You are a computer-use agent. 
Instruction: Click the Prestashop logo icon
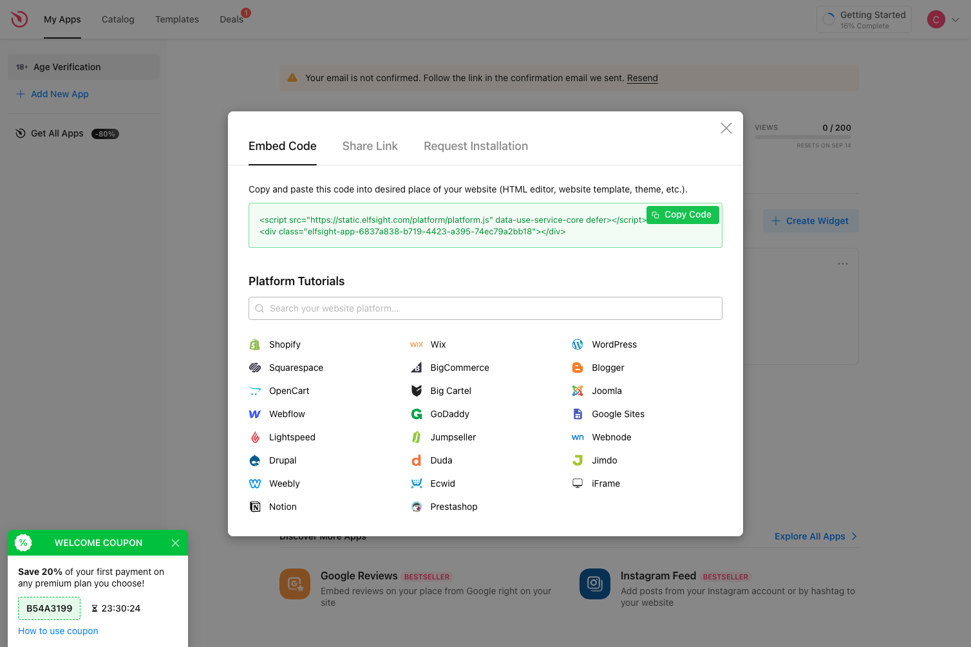coord(417,507)
